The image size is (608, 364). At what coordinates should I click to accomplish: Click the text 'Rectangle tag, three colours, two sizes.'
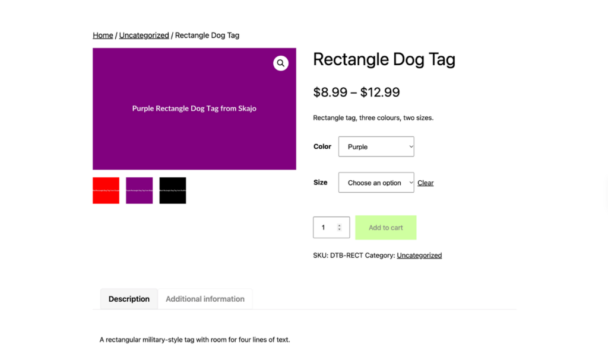373,118
